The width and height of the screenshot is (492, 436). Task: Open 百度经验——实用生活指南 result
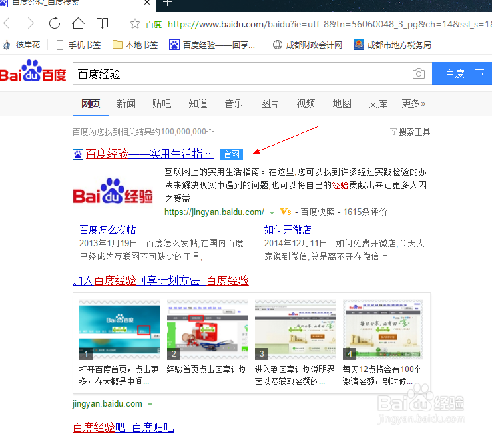(150, 154)
